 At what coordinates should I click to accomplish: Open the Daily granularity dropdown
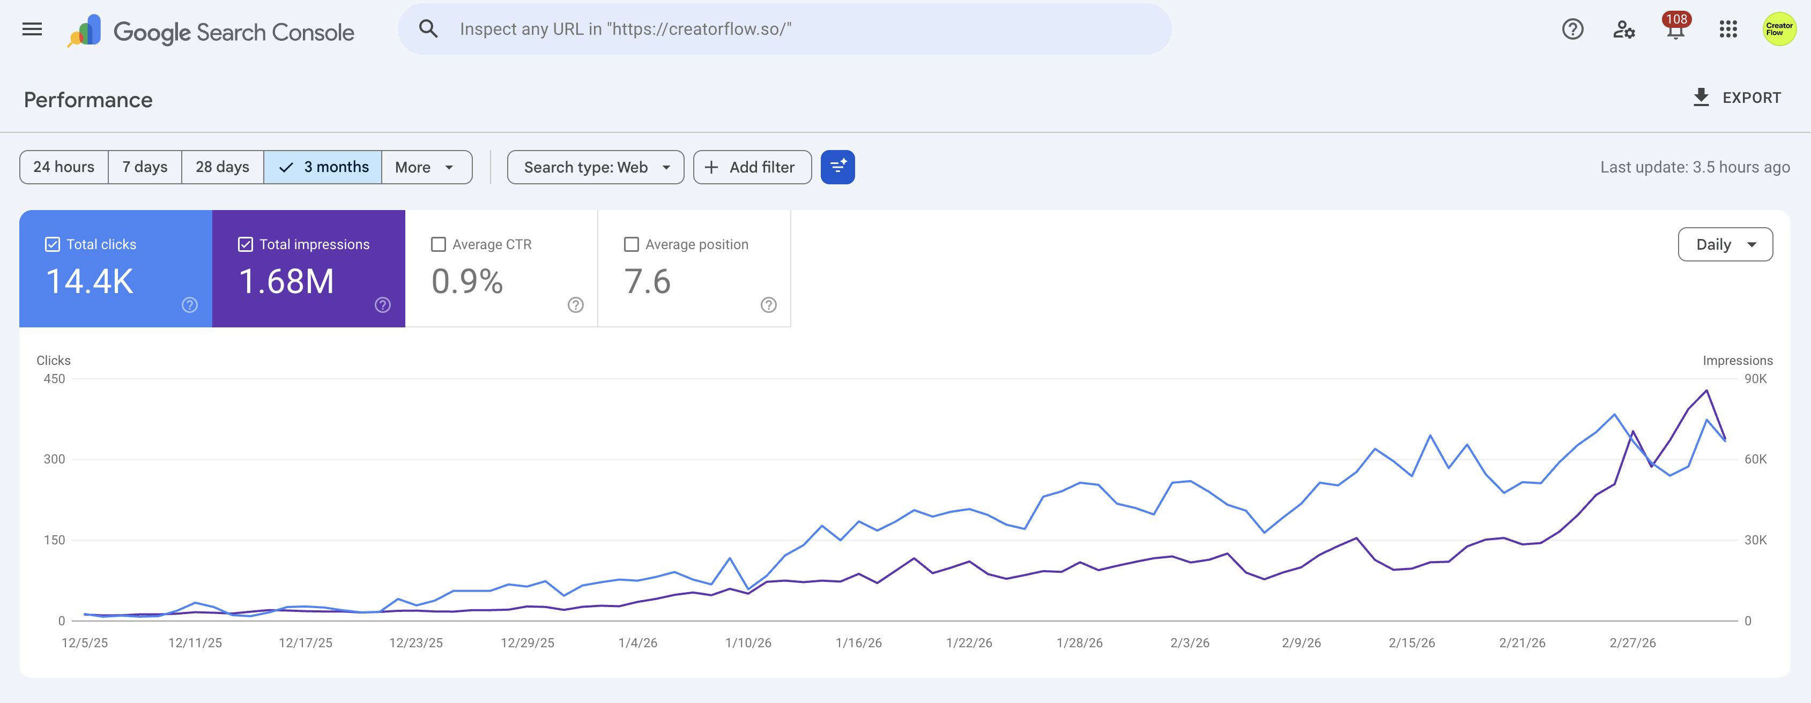[x=1725, y=244]
